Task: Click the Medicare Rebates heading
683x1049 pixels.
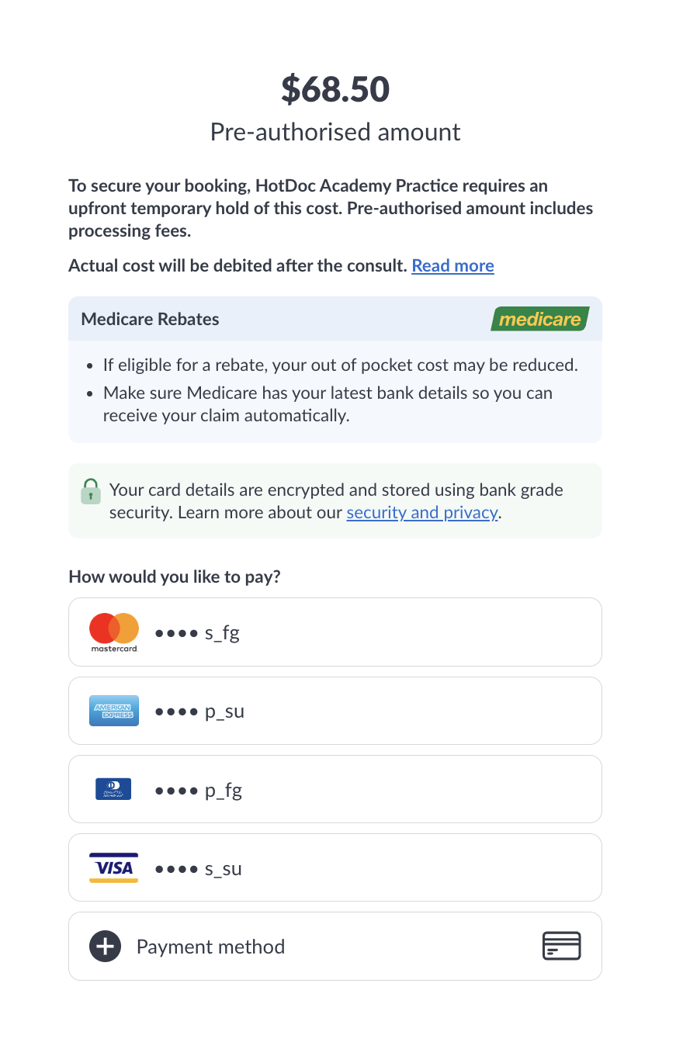Action: click(151, 319)
